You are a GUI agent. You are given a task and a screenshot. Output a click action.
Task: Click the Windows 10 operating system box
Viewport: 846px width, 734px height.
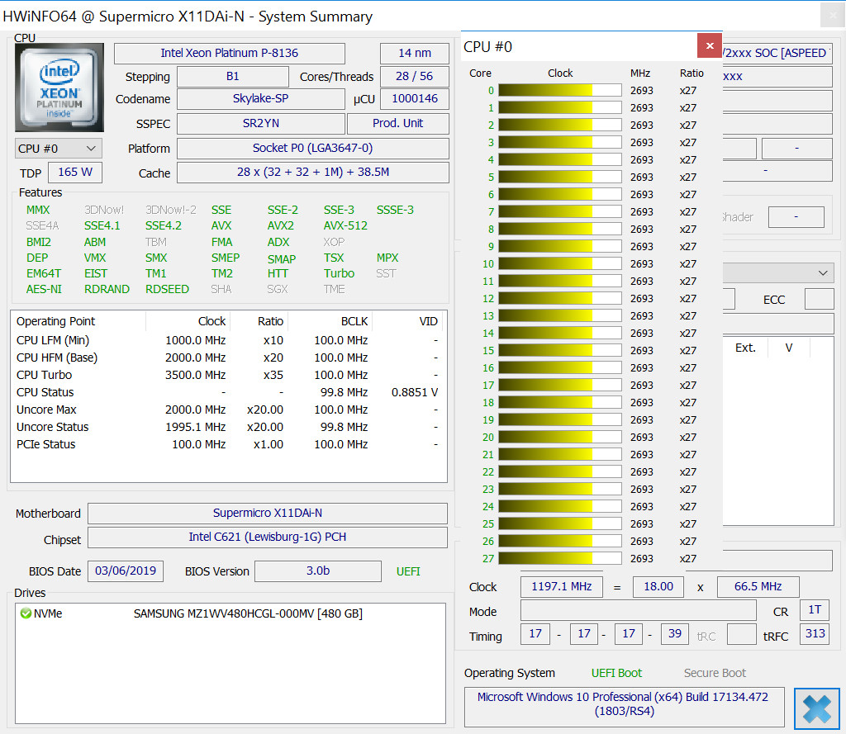(x=623, y=703)
